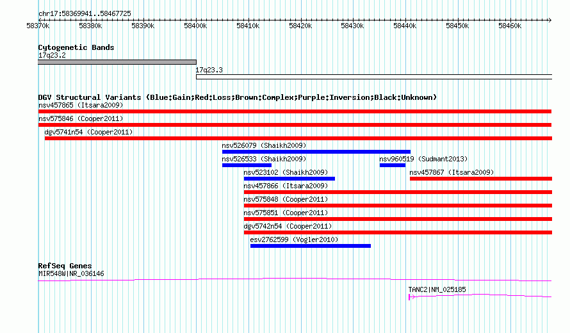This screenshot has height=333, width=570.
Task: Click the 58400k ruler tick label
Action: point(195,26)
